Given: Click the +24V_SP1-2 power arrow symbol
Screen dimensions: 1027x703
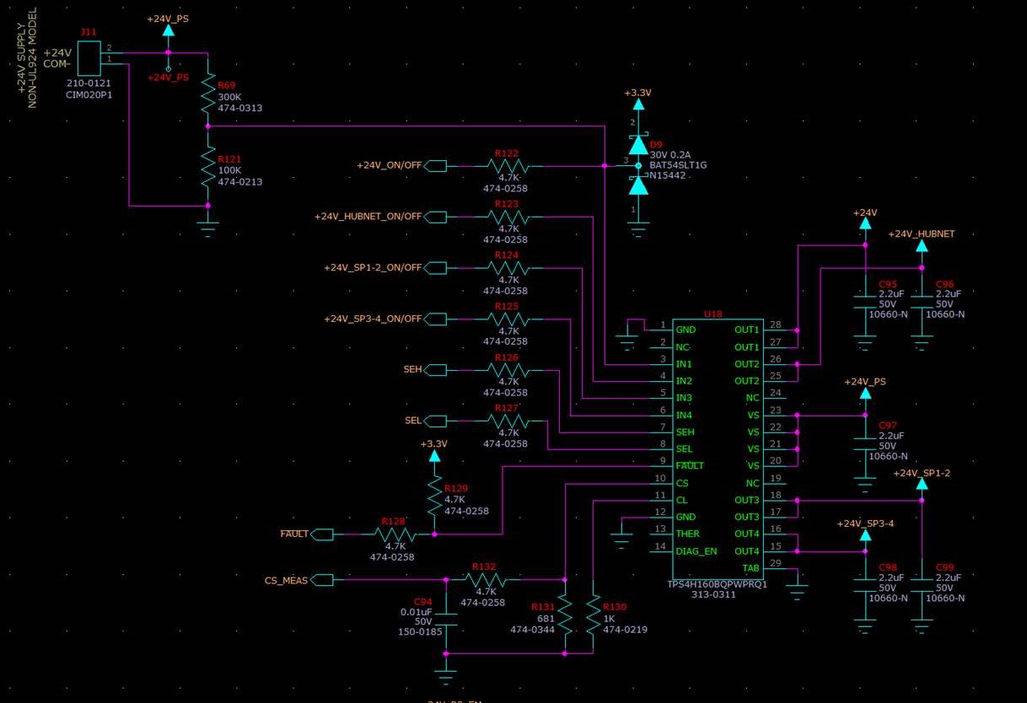Looking at the screenshot, I should 922,485.
